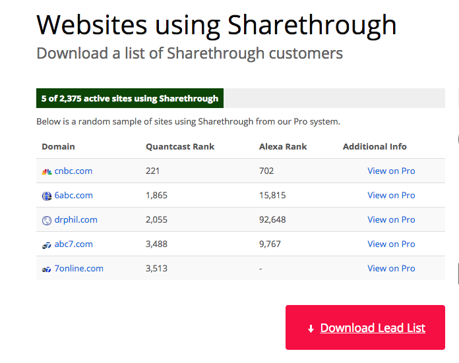
Task: Open the drphil.com domain link
Action: tap(76, 219)
